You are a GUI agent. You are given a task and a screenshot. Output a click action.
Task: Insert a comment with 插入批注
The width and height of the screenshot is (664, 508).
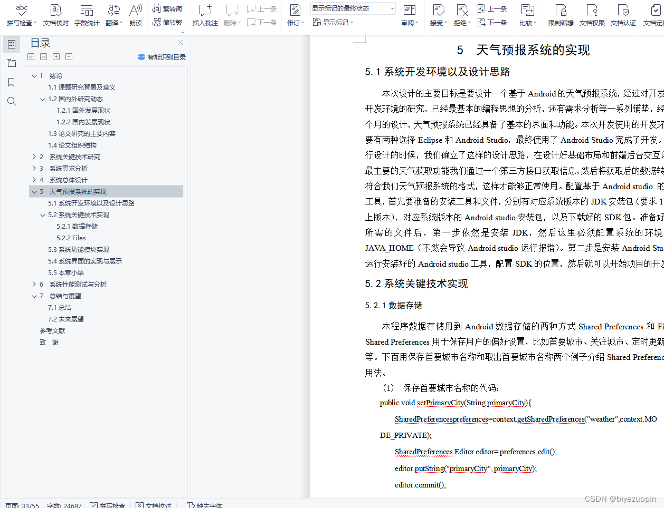coord(205,15)
